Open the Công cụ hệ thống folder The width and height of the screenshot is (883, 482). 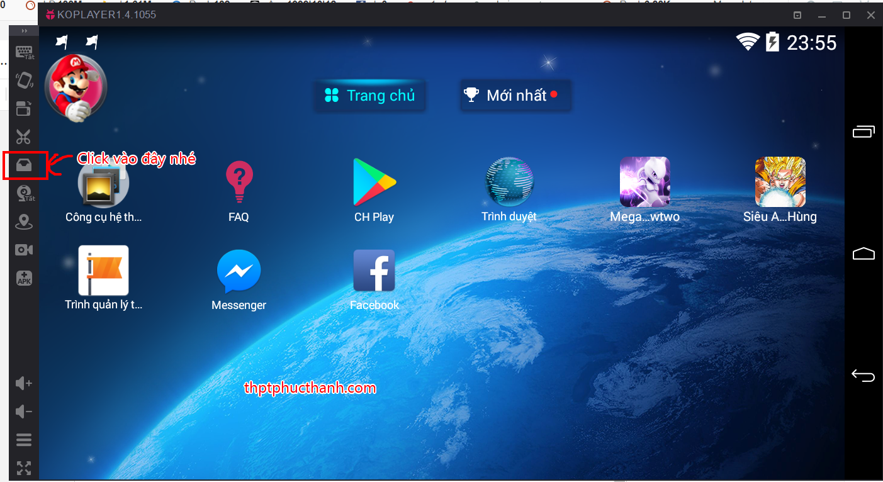click(x=104, y=191)
